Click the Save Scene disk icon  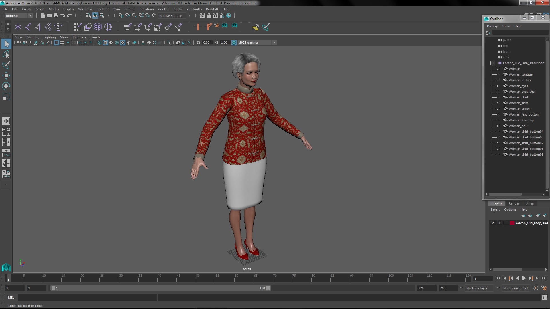(x=56, y=16)
